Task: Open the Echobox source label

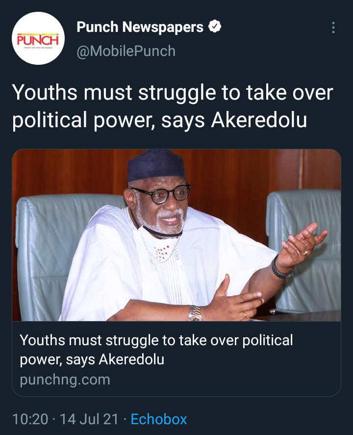Action: click(x=159, y=419)
